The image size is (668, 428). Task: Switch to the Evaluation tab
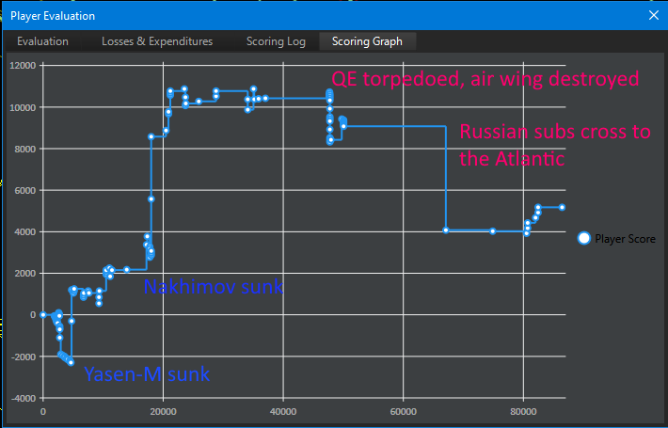[42, 41]
